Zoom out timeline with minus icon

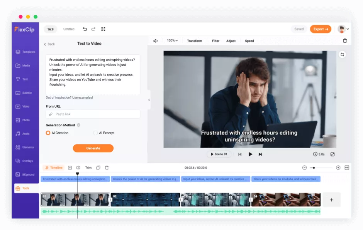[x=304, y=168]
